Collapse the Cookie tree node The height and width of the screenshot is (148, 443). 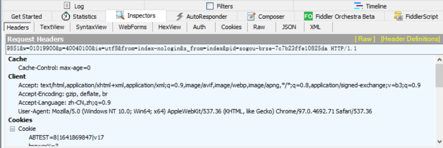tap(12, 129)
